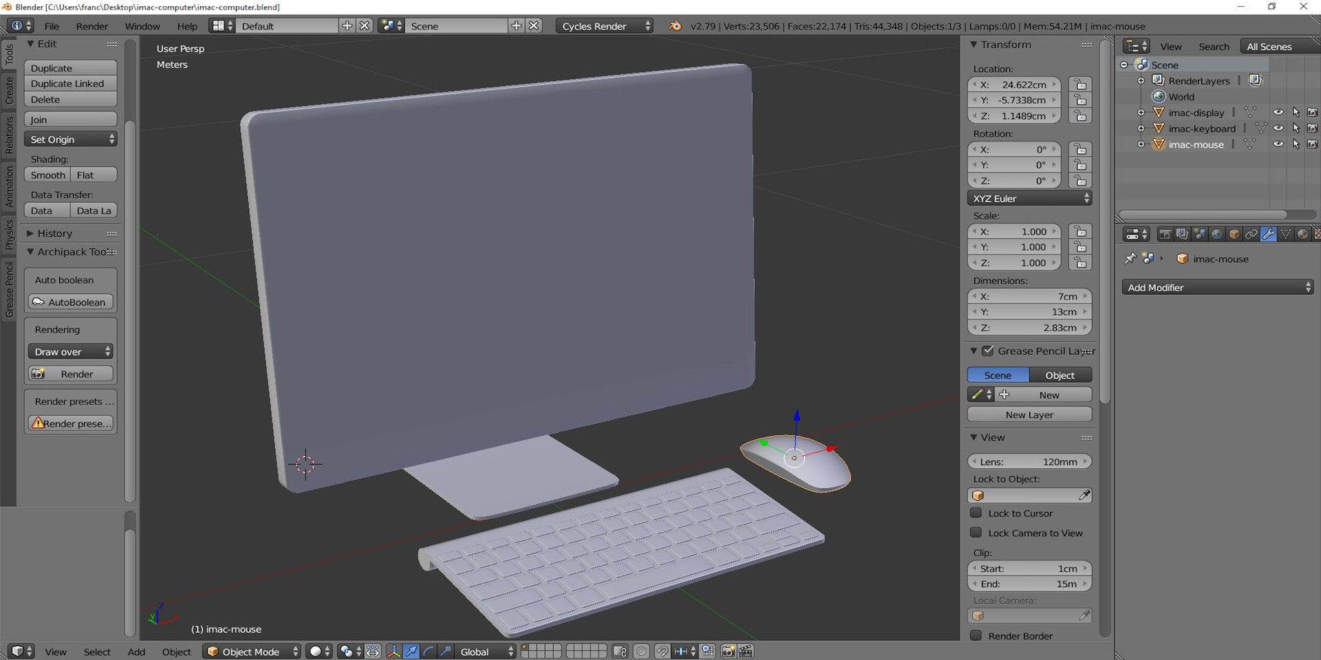Screen dimensions: 1321x660
Task: Enable the Lock to Cursor checkbox
Action: [976, 513]
